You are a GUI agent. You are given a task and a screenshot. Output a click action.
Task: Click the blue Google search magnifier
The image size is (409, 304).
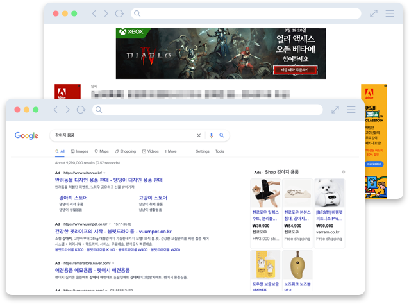[x=222, y=135]
